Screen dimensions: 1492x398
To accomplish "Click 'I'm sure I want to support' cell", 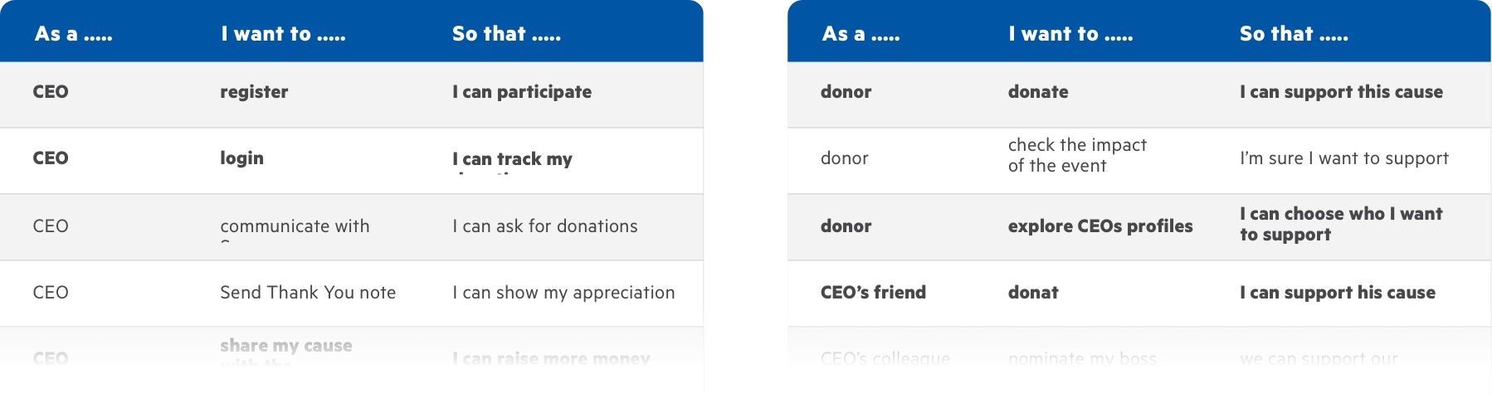I will 1344,158.
